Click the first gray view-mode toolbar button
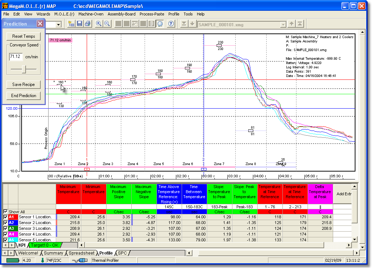 pos(118,24)
